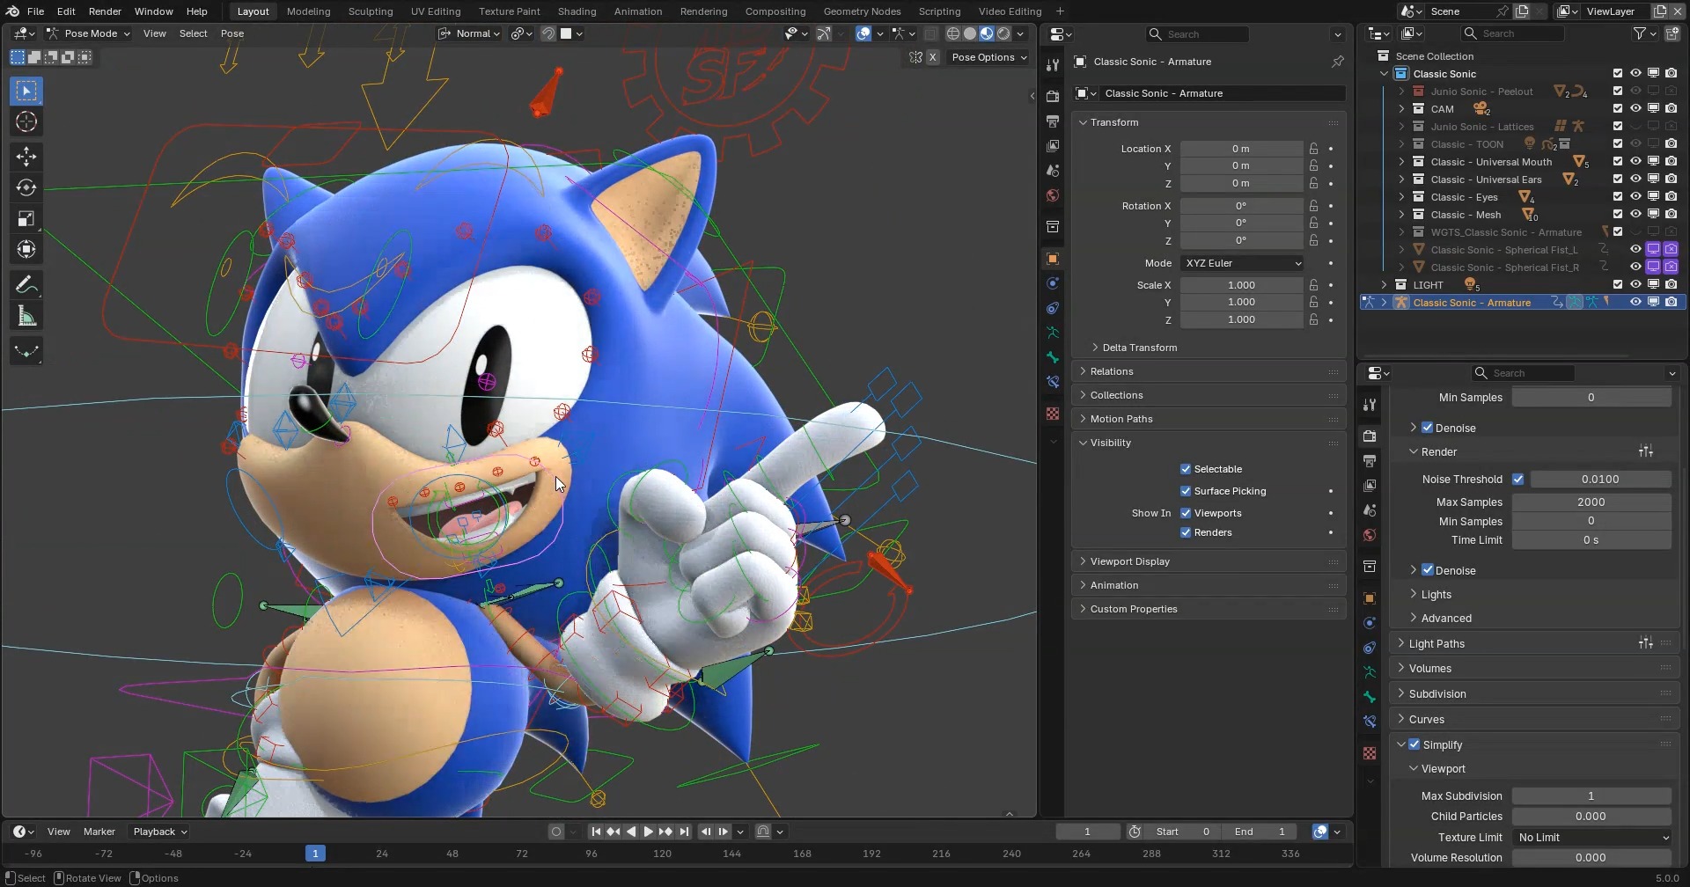1690x887 pixels.
Task: Toggle use preview range clock icon
Action: pos(1135,832)
